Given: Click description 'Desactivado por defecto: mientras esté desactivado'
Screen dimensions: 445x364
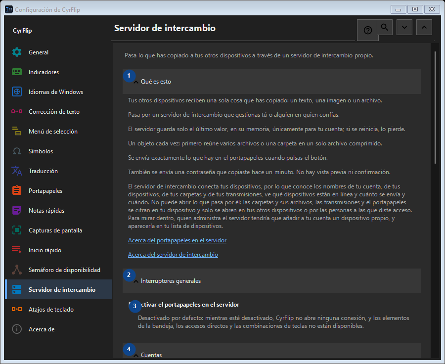Looking at the screenshot, I should tap(206, 318).
